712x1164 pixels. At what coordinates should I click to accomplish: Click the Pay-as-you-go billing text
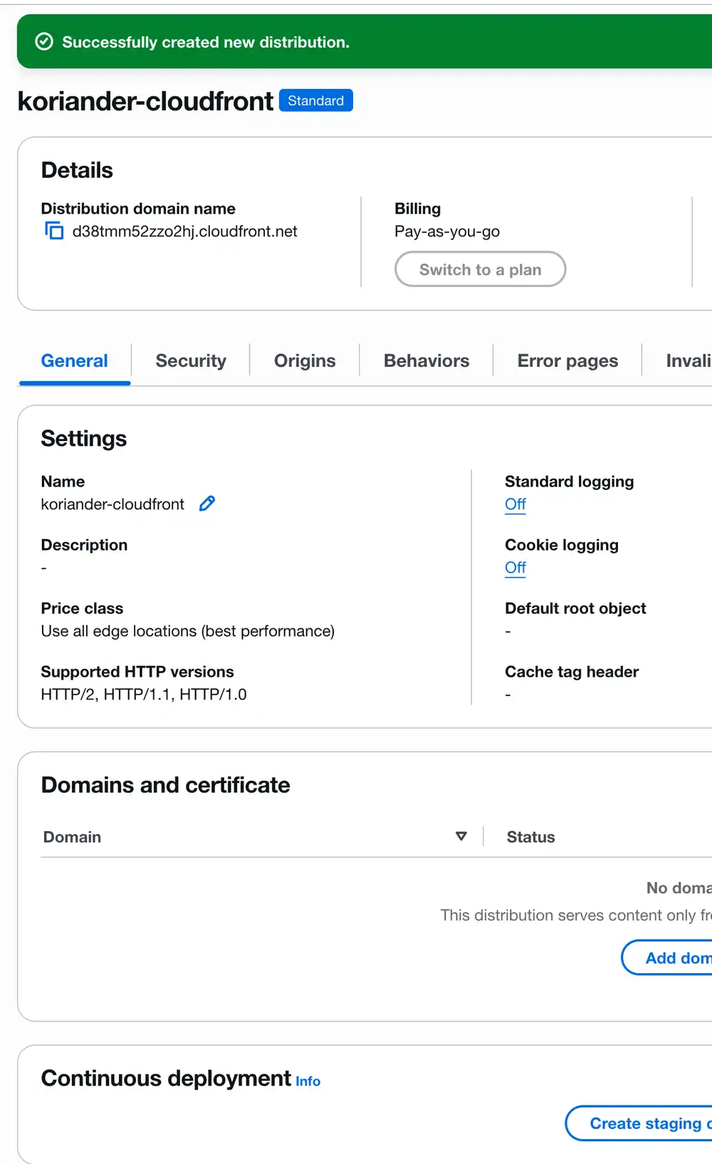pos(447,232)
